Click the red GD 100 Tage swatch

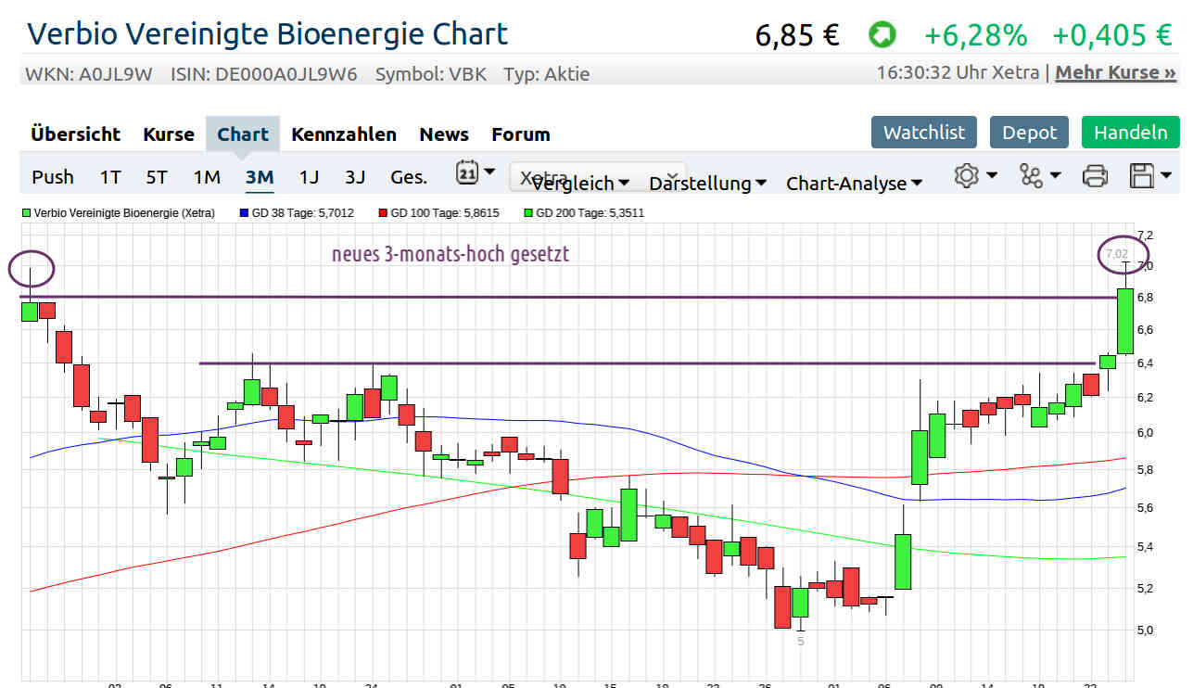(382, 213)
